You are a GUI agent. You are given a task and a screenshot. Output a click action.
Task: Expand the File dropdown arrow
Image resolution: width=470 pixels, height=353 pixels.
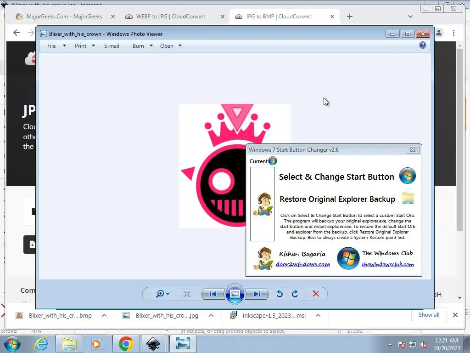(x=64, y=46)
